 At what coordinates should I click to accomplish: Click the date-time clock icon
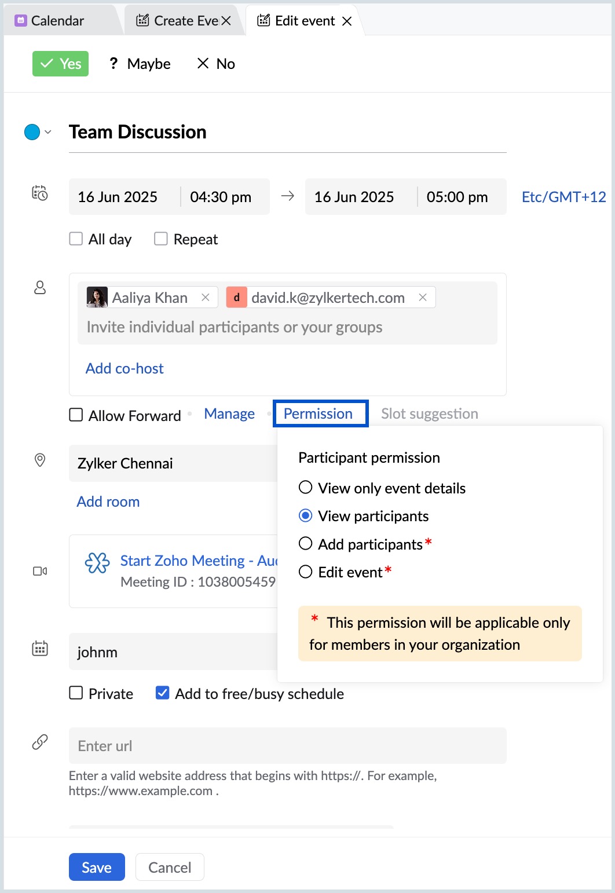39,193
